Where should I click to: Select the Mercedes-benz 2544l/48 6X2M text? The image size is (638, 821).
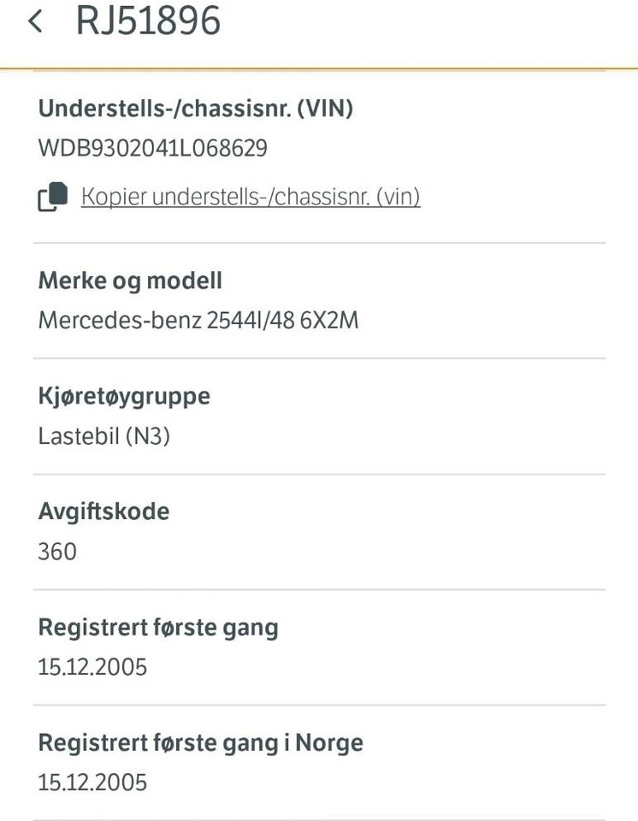coord(198,321)
